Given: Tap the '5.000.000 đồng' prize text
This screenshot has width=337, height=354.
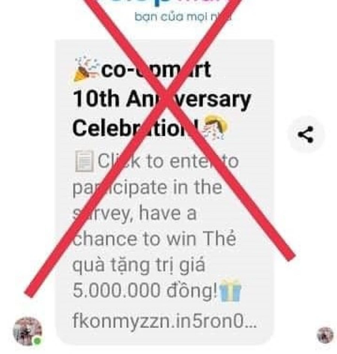Looking at the screenshot, I should coord(145,291).
